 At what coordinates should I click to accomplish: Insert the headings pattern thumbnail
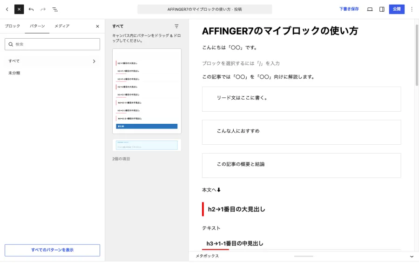point(147,91)
